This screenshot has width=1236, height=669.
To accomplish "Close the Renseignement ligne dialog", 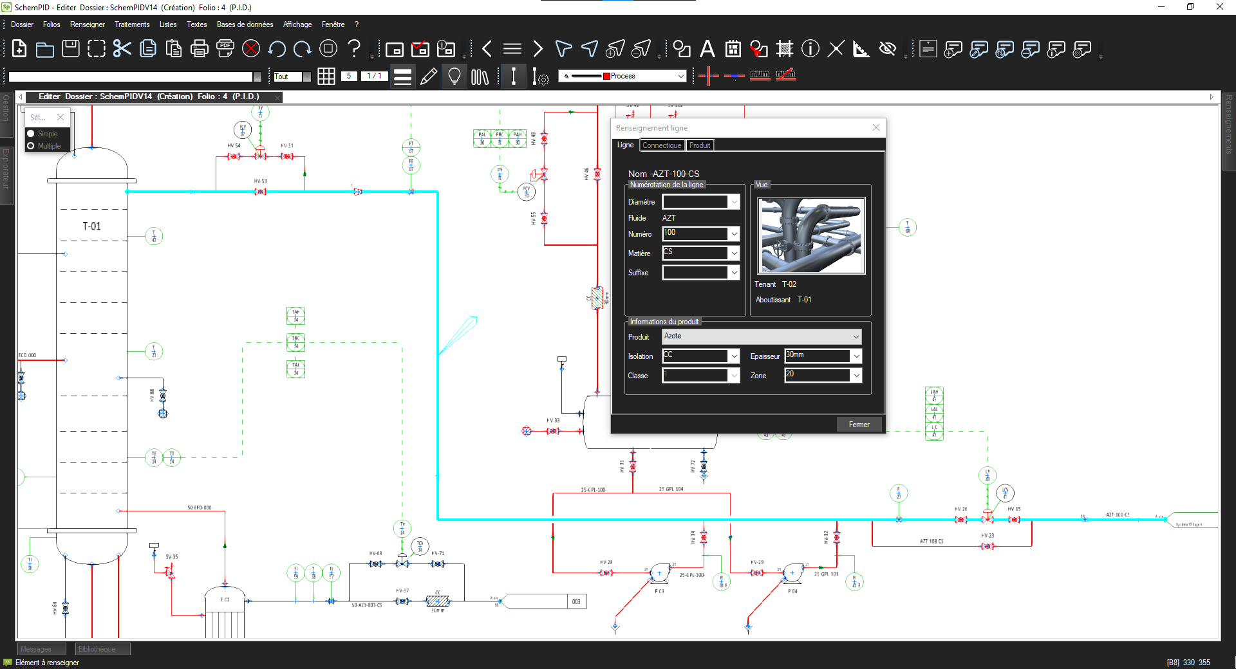I will pyautogui.click(x=876, y=127).
